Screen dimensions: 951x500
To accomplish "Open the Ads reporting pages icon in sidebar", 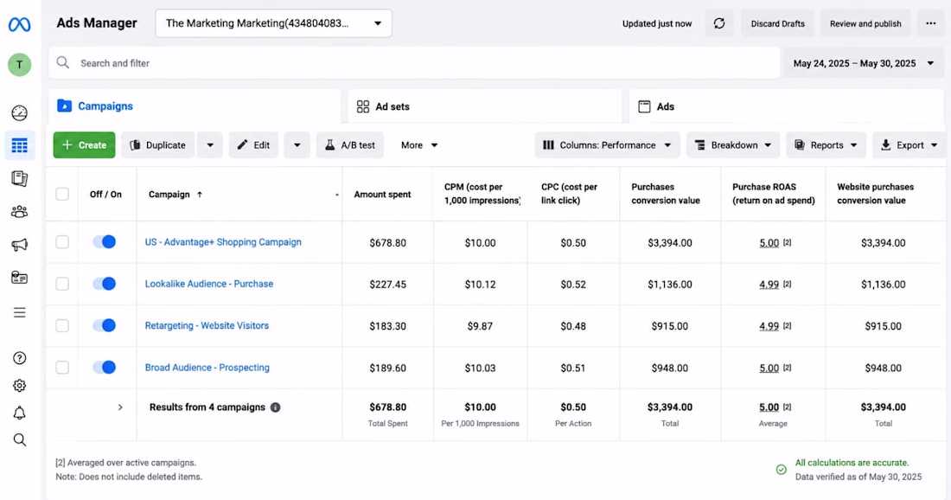I will 19,178.
